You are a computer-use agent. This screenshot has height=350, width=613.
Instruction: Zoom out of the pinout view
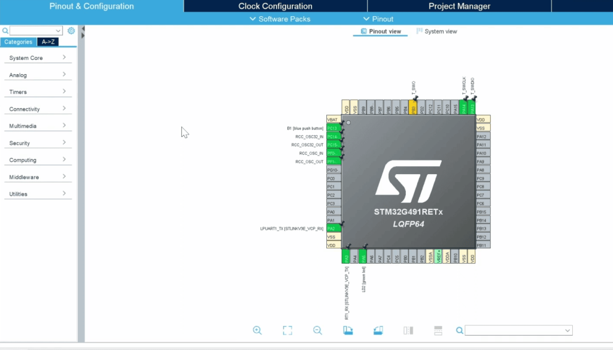click(x=317, y=330)
